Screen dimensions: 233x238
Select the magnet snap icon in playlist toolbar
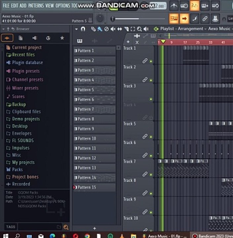[83, 29]
